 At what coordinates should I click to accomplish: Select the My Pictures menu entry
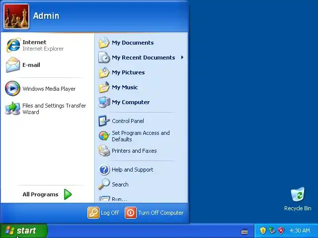coord(128,72)
